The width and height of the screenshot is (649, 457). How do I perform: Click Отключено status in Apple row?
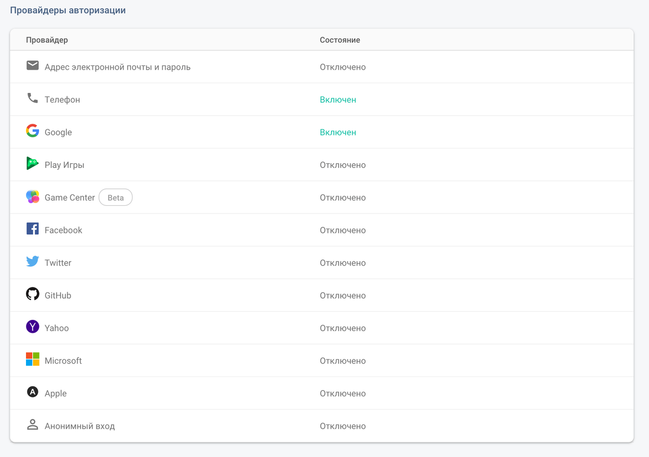tap(343, 394)
